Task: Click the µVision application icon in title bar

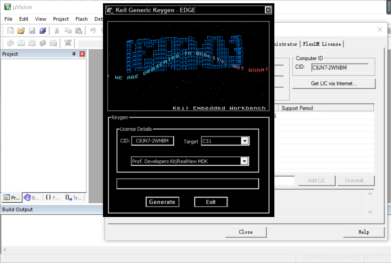Action: (8, 7)
